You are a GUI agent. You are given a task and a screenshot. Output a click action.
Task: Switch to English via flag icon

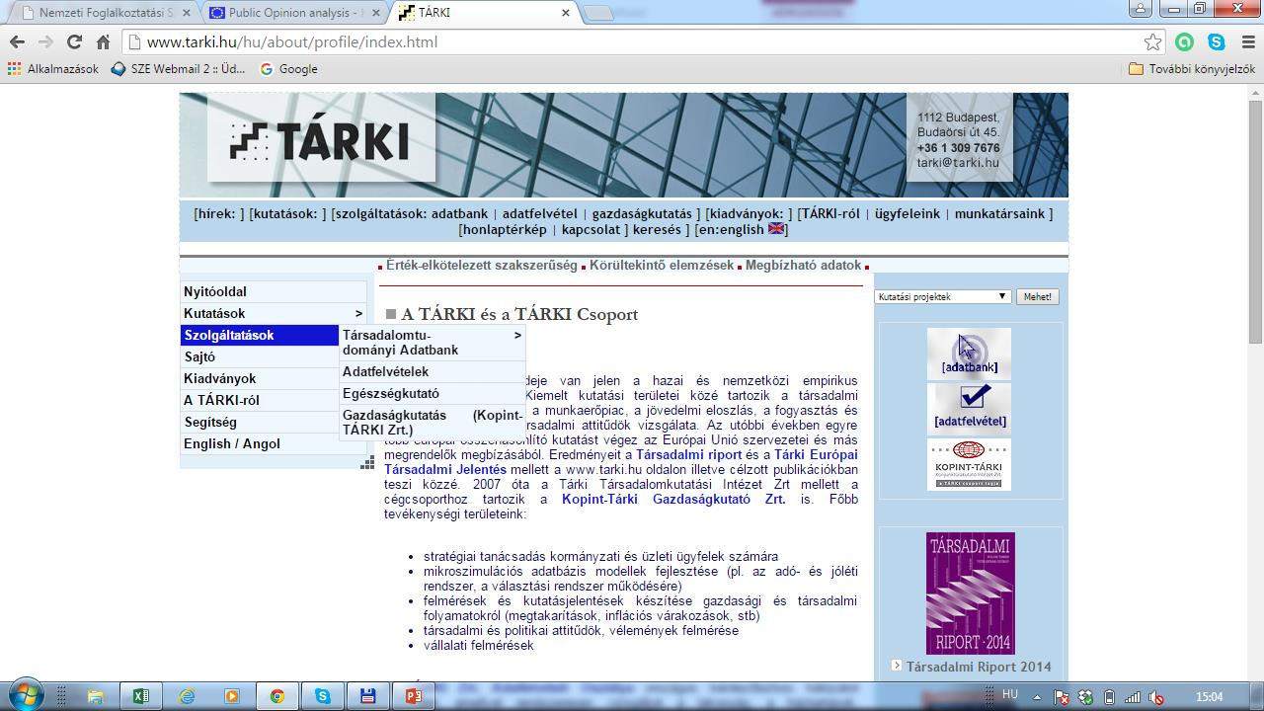point(776,229)
